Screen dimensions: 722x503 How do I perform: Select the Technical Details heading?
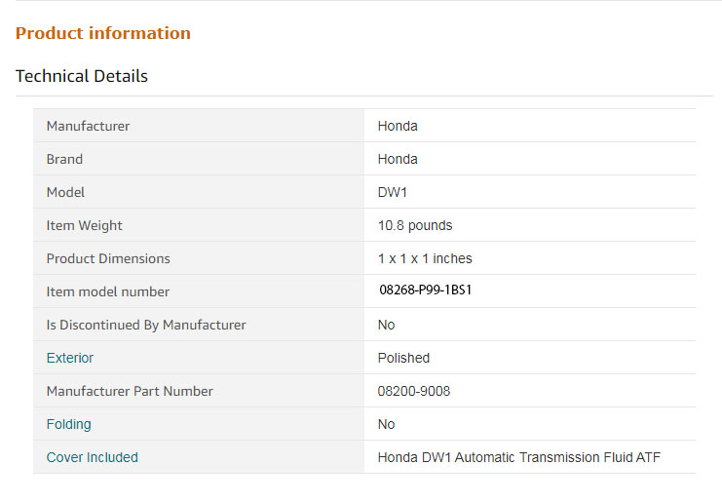(82, 76)
